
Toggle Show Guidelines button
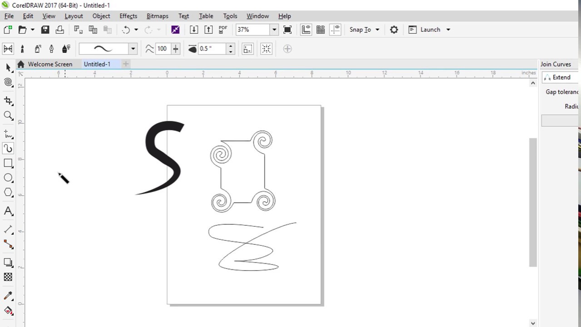335,30
